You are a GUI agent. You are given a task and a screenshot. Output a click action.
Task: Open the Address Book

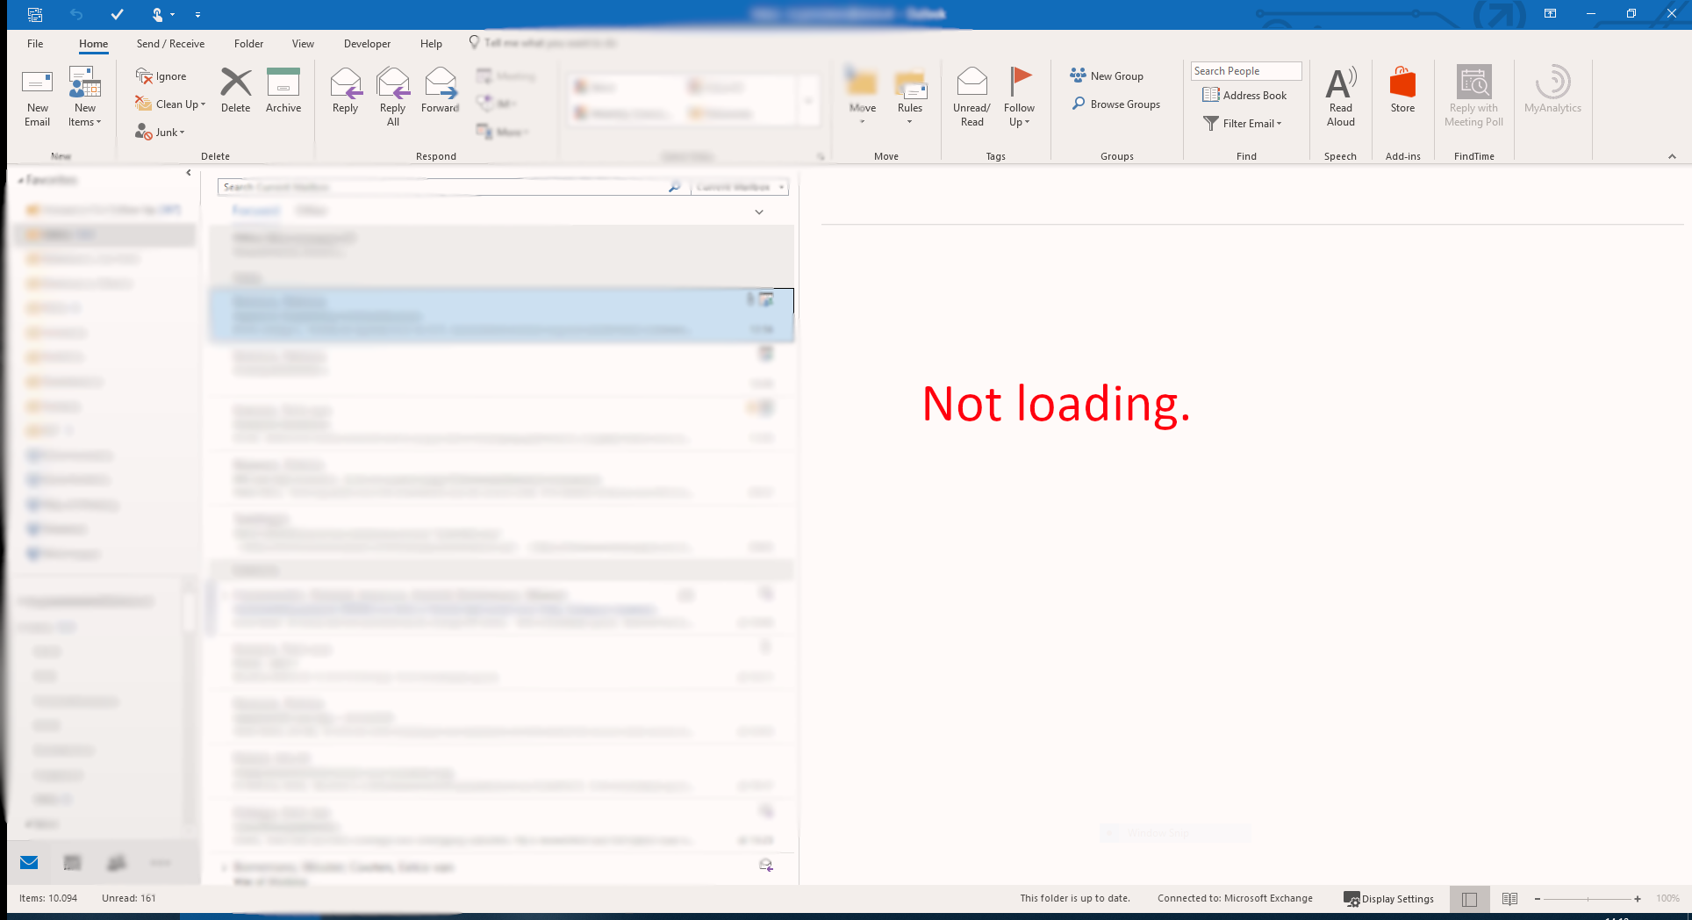(x=1244, y=95)
